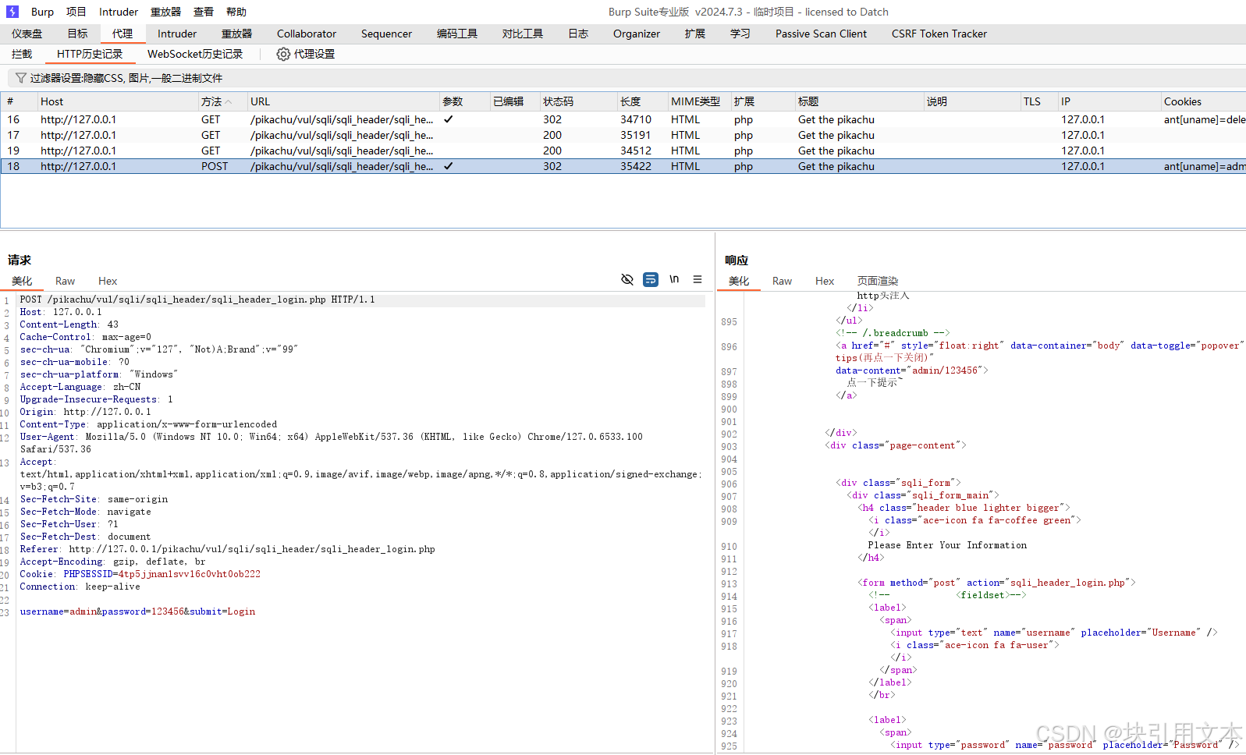1246x755 pixels.
Task: Switch to the 学习 tab
Action: [740, 34]
